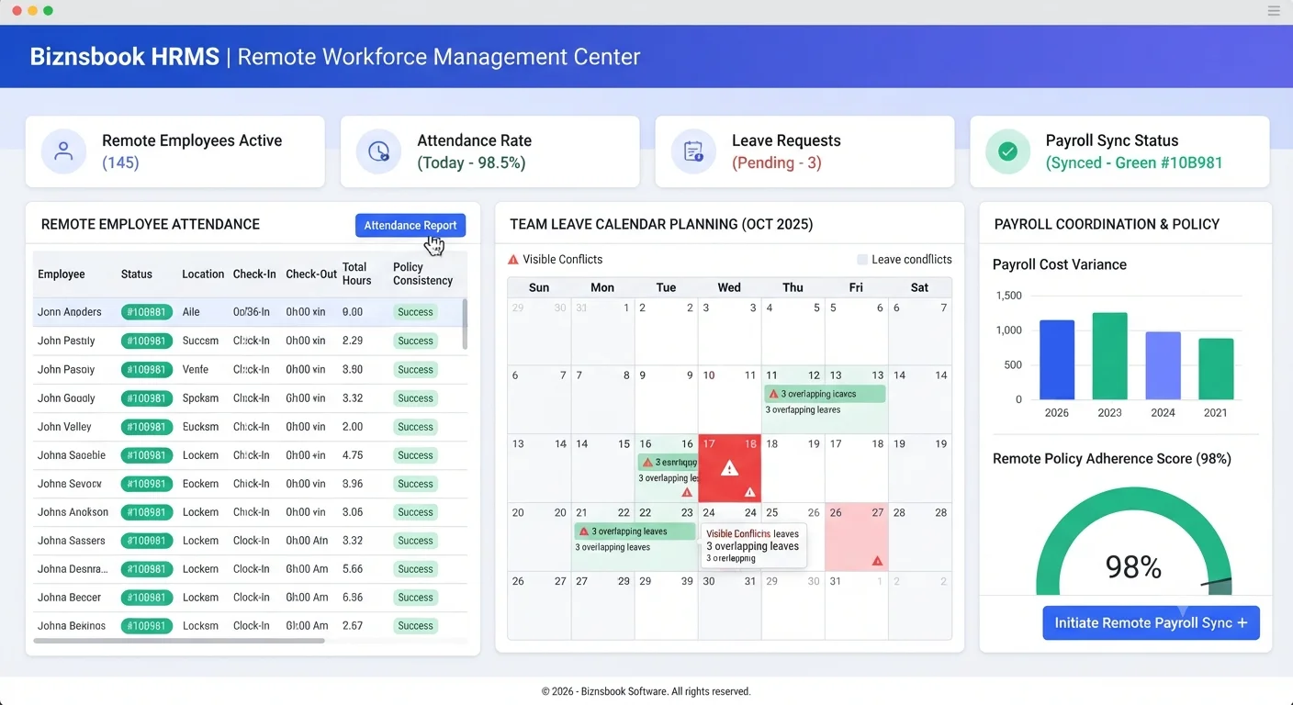Select employee Johna Bekinos
Image resolution: width=1293 pixels, height=705 pixels.
(x=72, y=626)
